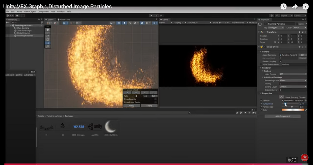
Task: Adjust the Particlesize slider
Action: 290,107
